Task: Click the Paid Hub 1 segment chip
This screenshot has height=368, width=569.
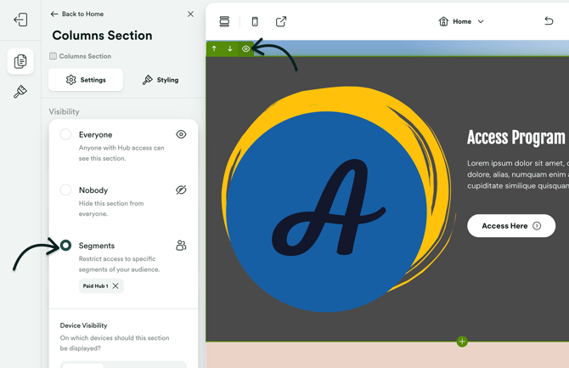Action: coord(101,286)
